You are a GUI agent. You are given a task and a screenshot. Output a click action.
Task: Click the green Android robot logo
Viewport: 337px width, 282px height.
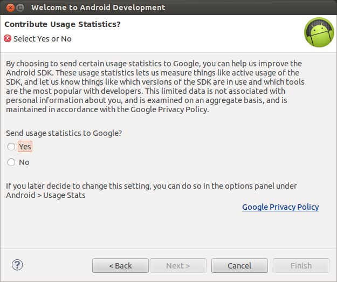click(319, 32)
